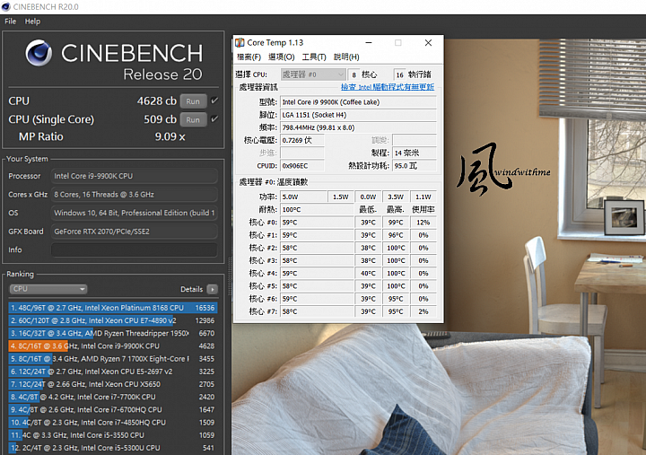
Task: Click core #0 temperature 59°C
Action: click(317, 223)
